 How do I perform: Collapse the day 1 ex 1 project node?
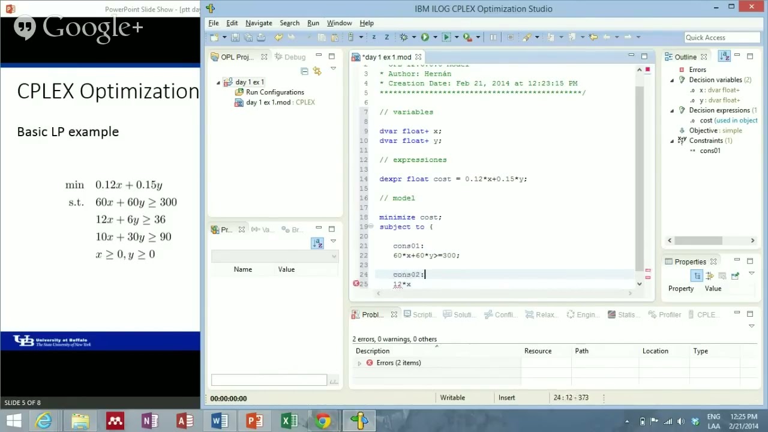[218, 82]
